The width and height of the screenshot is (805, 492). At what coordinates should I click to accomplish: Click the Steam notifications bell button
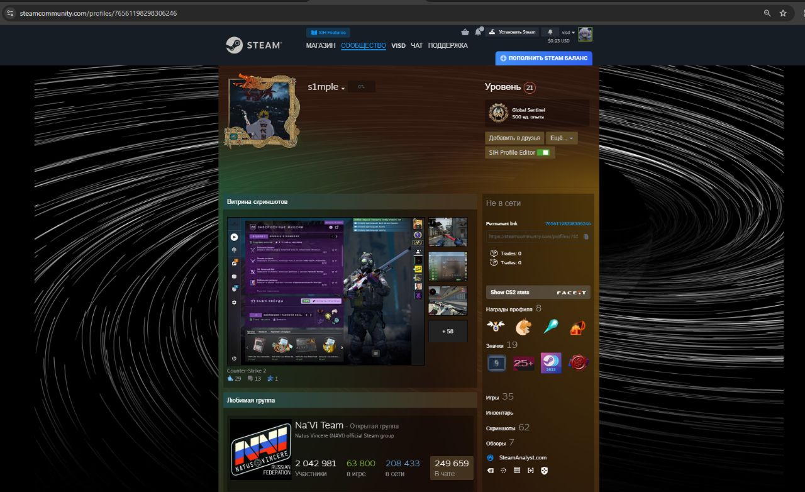[550, 32]
